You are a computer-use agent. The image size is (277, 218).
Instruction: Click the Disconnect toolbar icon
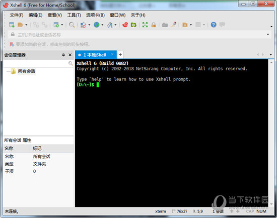pos(44,25)
